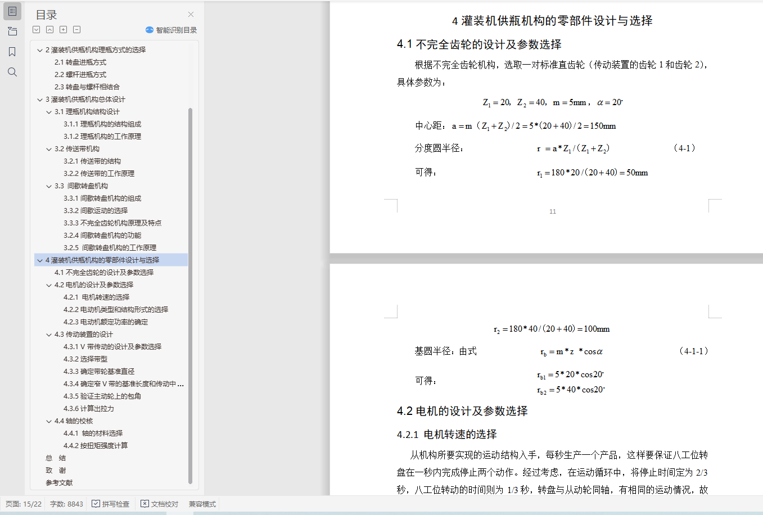Collapse the 4.3 传动装置的设计 node
Image resolution: width=763 pixels, height=515 pixels.
point(49,335)
